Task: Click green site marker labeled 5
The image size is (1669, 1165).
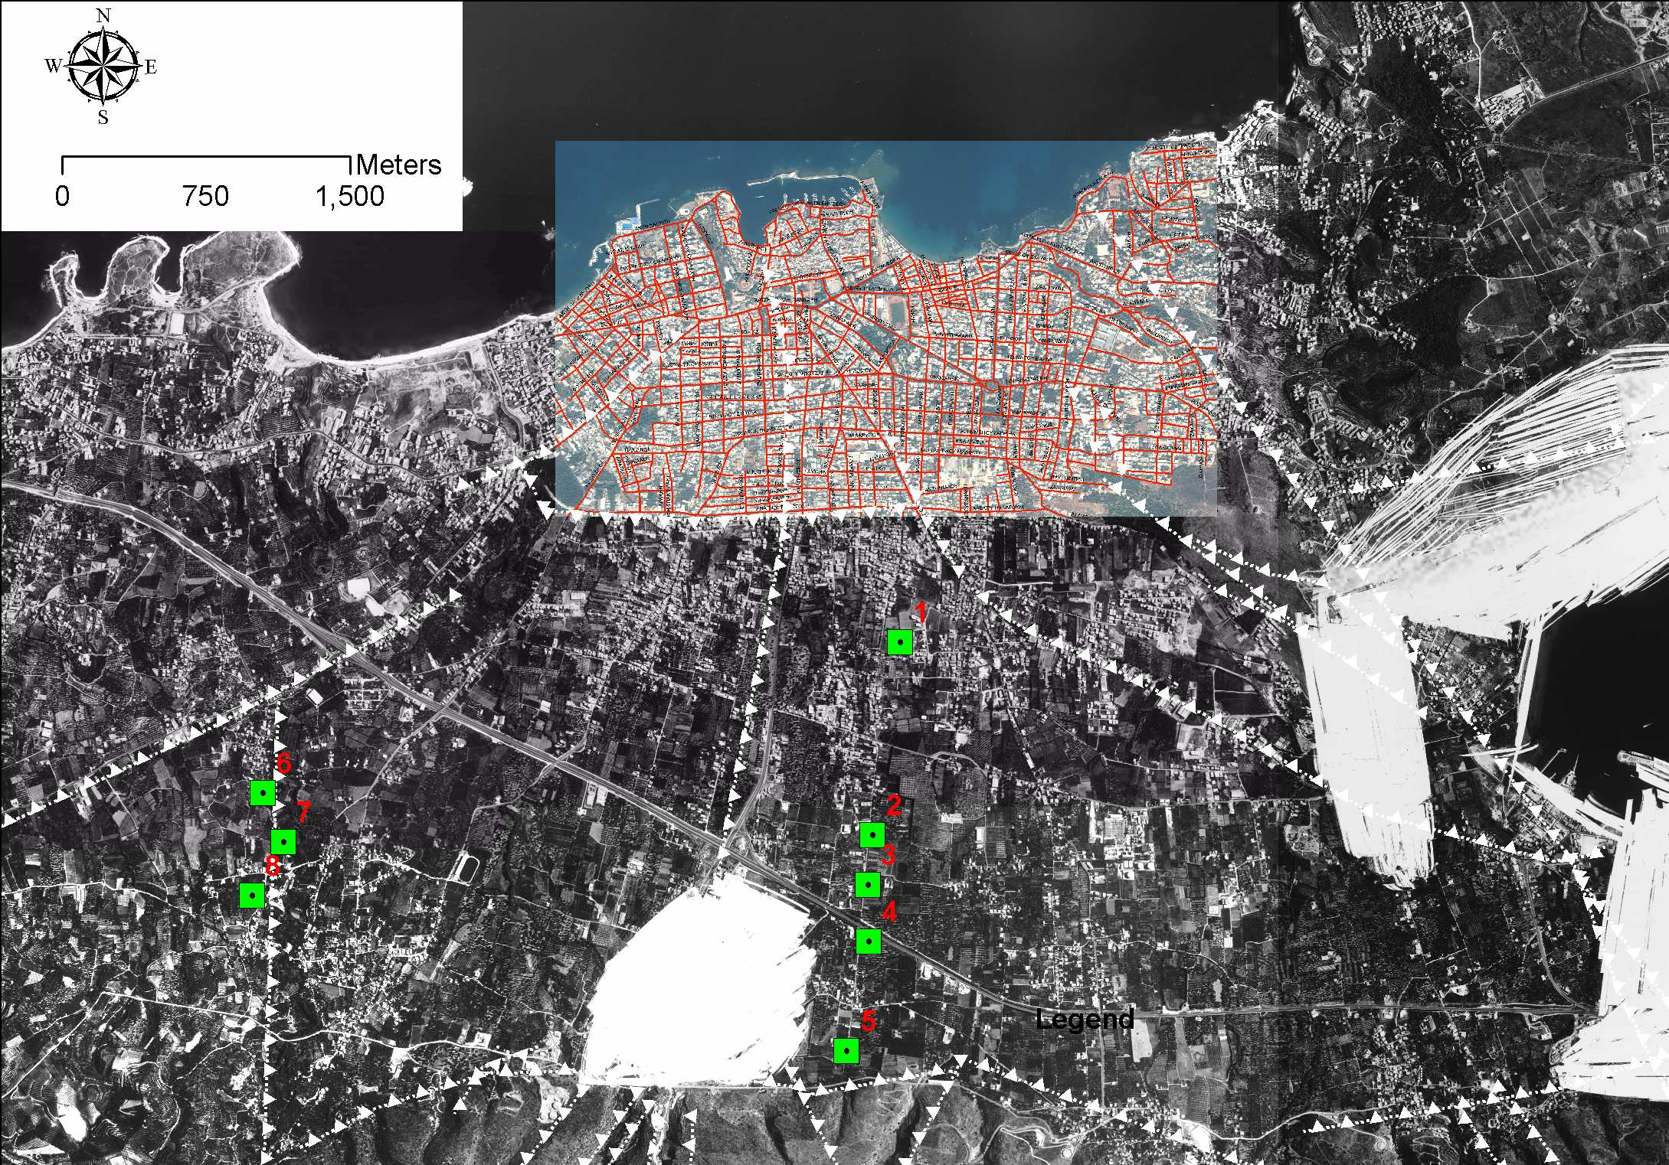Action: point(846,1051)
